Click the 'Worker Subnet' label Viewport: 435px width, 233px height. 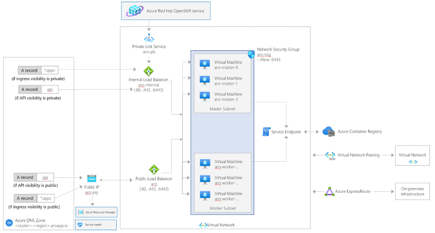223,208
